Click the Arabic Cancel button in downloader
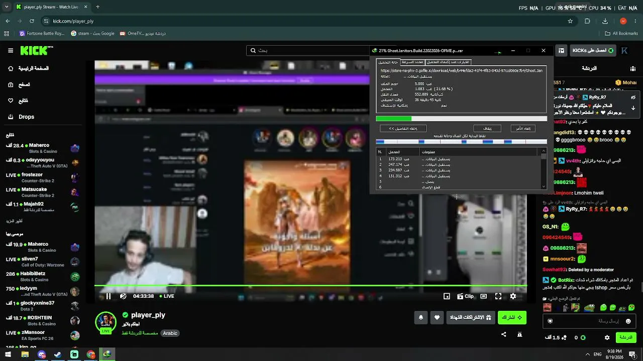Screen dimensions: 643x361 523,129
